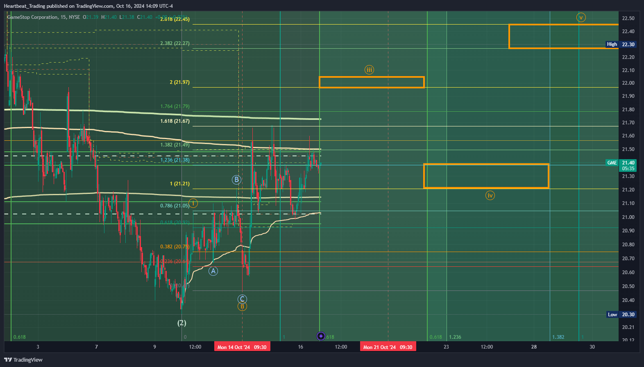Select the orange circled wave iii label
The width and height of the screenshot is (644, 367).
(x=369, y=70)
